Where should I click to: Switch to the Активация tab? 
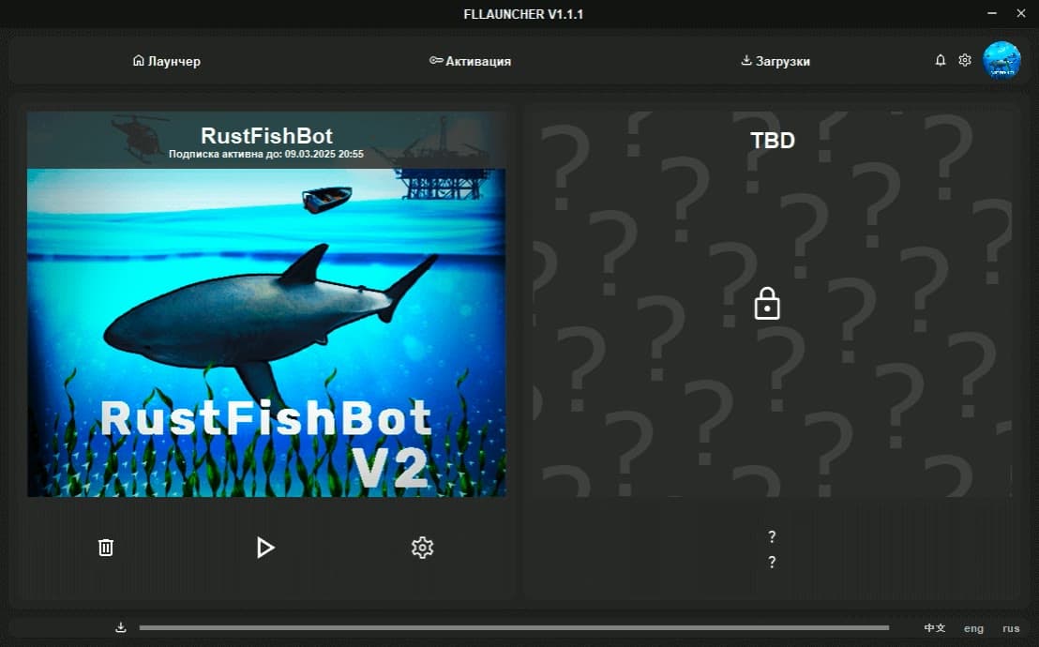tap(472, 60)
